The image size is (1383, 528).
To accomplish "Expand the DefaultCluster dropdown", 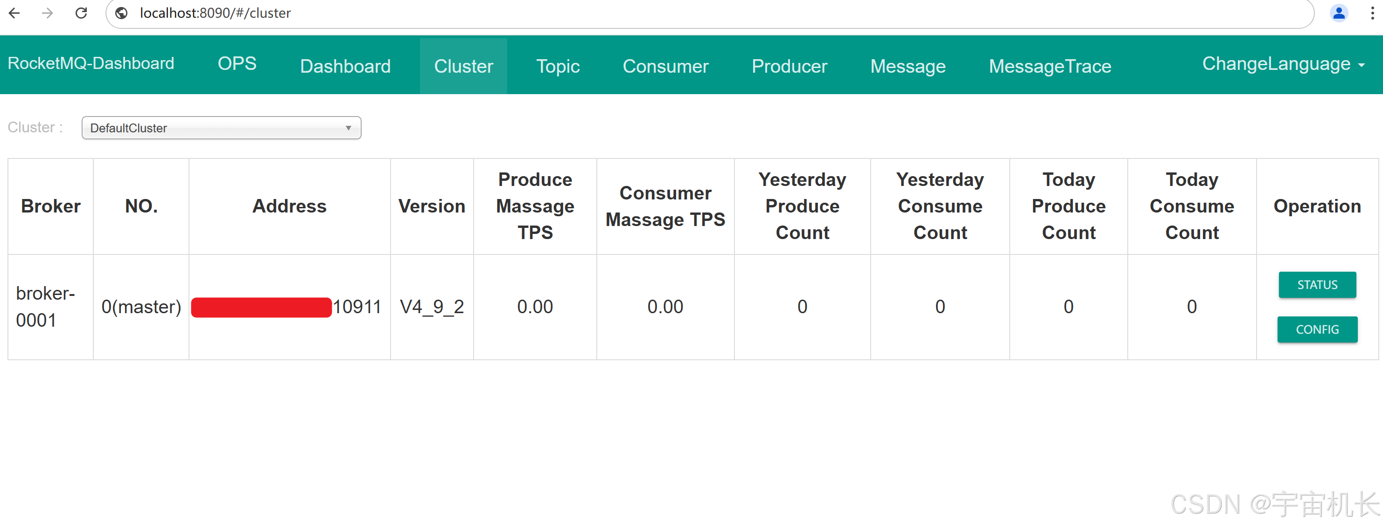I will (x=221, y=128).
